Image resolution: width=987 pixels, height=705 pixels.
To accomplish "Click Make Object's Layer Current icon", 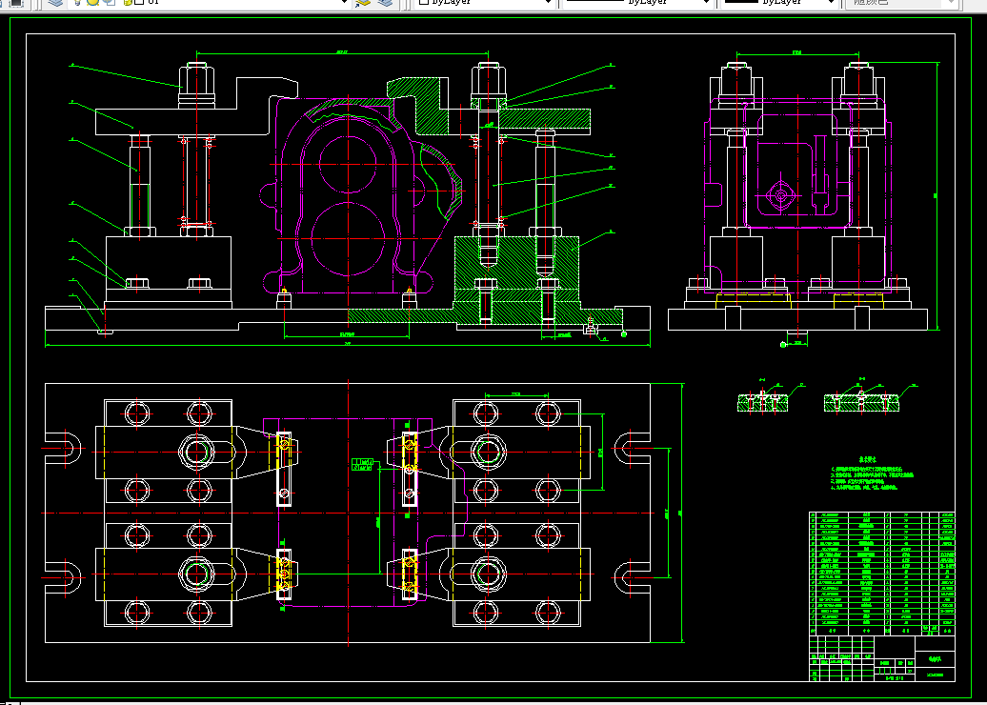I will click(x=363, y=3).
